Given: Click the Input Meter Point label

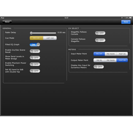Looking at the screenshot, I should 79,54.
